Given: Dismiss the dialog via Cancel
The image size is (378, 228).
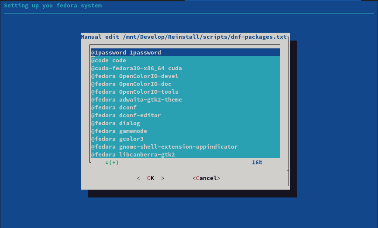Looking at the screenshot, I should (x=206, y=178).
